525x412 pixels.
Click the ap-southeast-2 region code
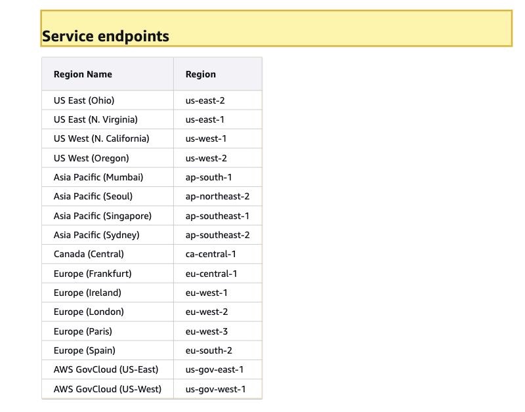click(x=218, y=236)
